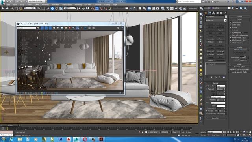The image size is (252, 142).
Task: Select the Unlink Selection tool
Action: [x=17, y=8]
